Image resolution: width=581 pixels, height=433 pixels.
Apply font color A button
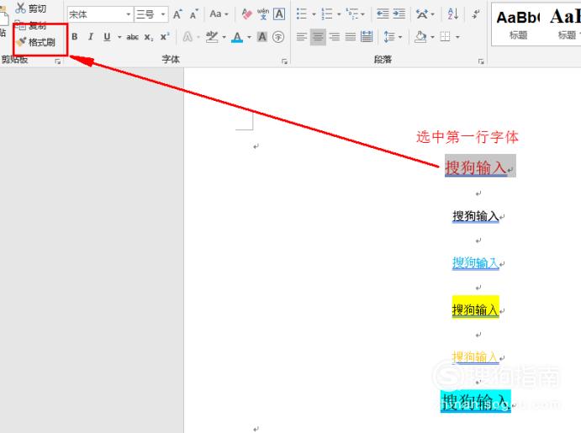pos(237,37)
